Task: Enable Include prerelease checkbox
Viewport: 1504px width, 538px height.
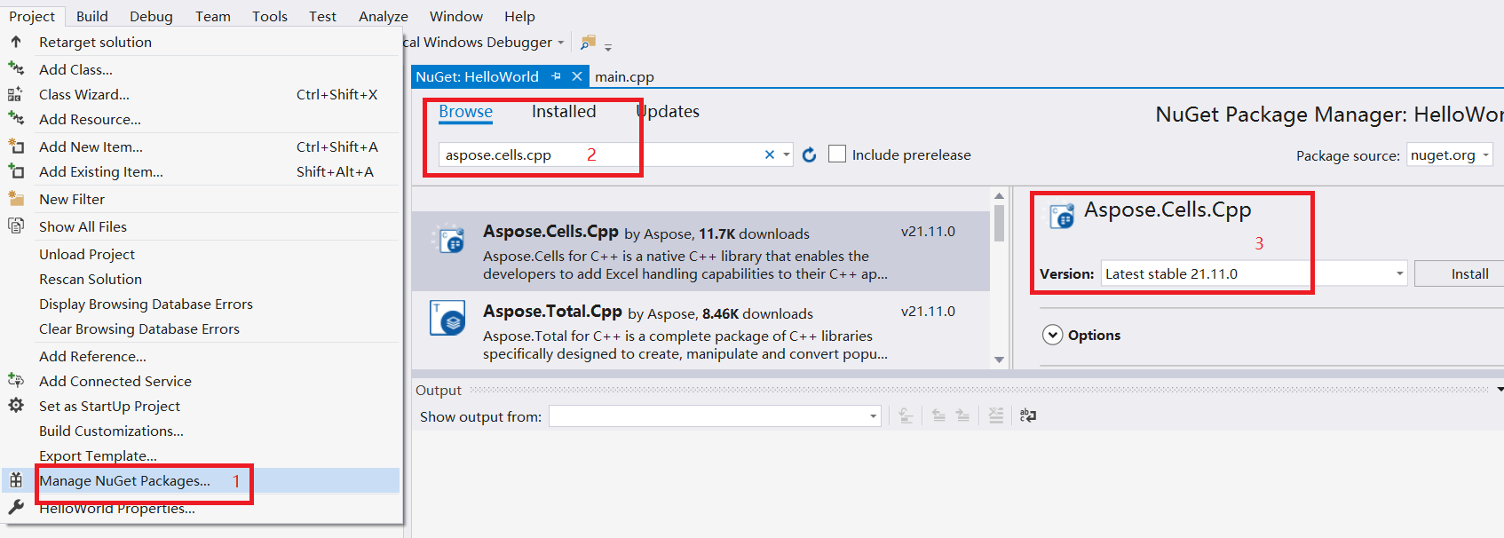Action: pyautogui.click(x=837, y=154)
